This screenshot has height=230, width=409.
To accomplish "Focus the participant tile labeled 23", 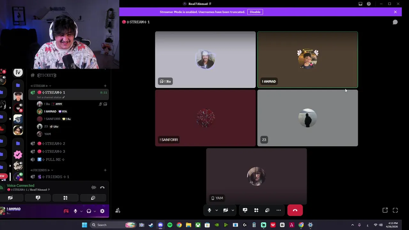I will (x=307, y=118).
